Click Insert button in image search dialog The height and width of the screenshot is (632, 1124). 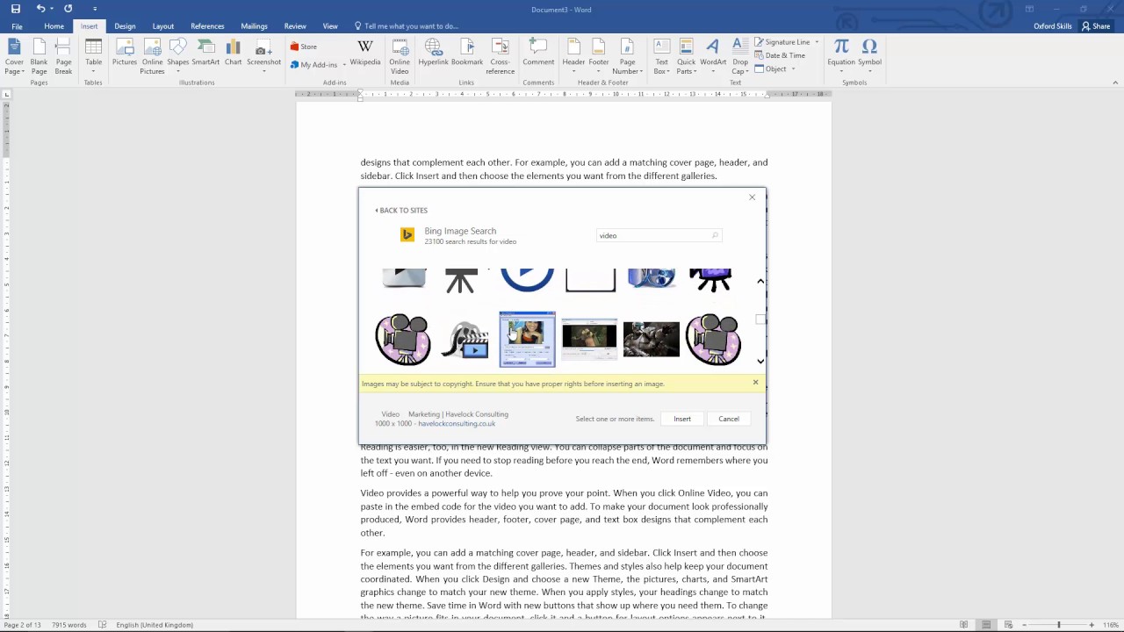coord(682,419)
